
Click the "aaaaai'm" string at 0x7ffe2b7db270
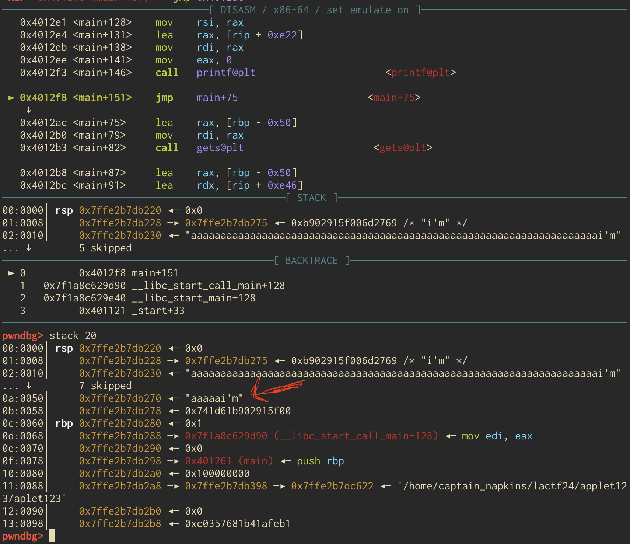[214, 398]
